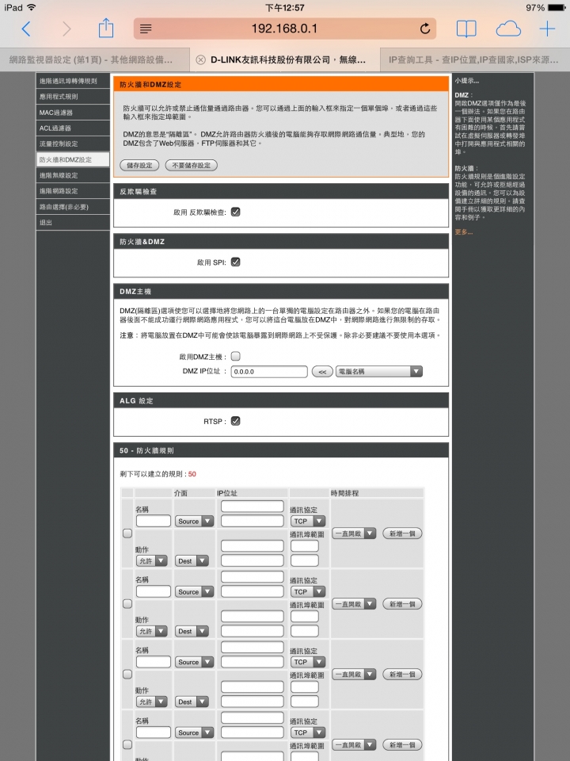Switch to the 網路監視器設定 tab
The height and width of the screenshot is (761, 570).
coord(94,59)
